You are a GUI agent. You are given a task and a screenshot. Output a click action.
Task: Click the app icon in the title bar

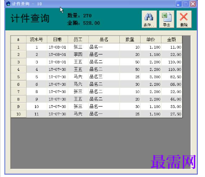(x=8, y=3)
